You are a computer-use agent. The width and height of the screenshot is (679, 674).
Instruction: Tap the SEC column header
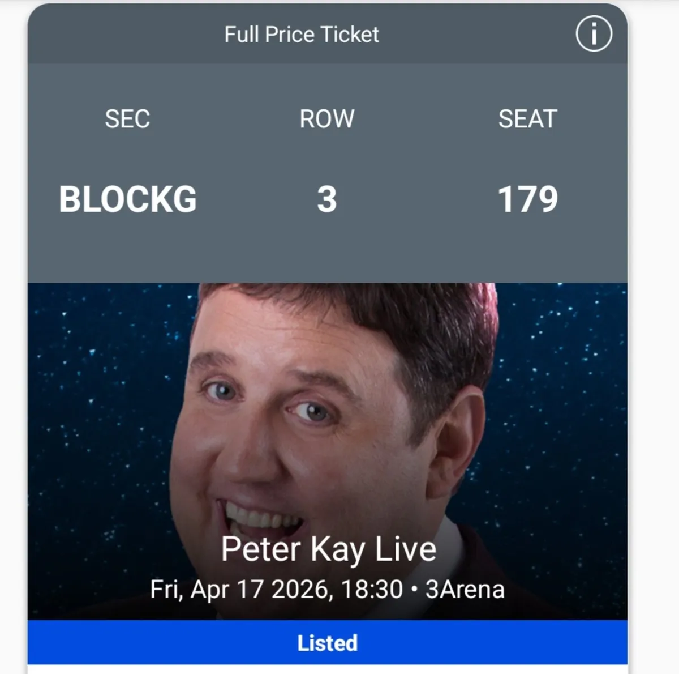click(128, 119)
